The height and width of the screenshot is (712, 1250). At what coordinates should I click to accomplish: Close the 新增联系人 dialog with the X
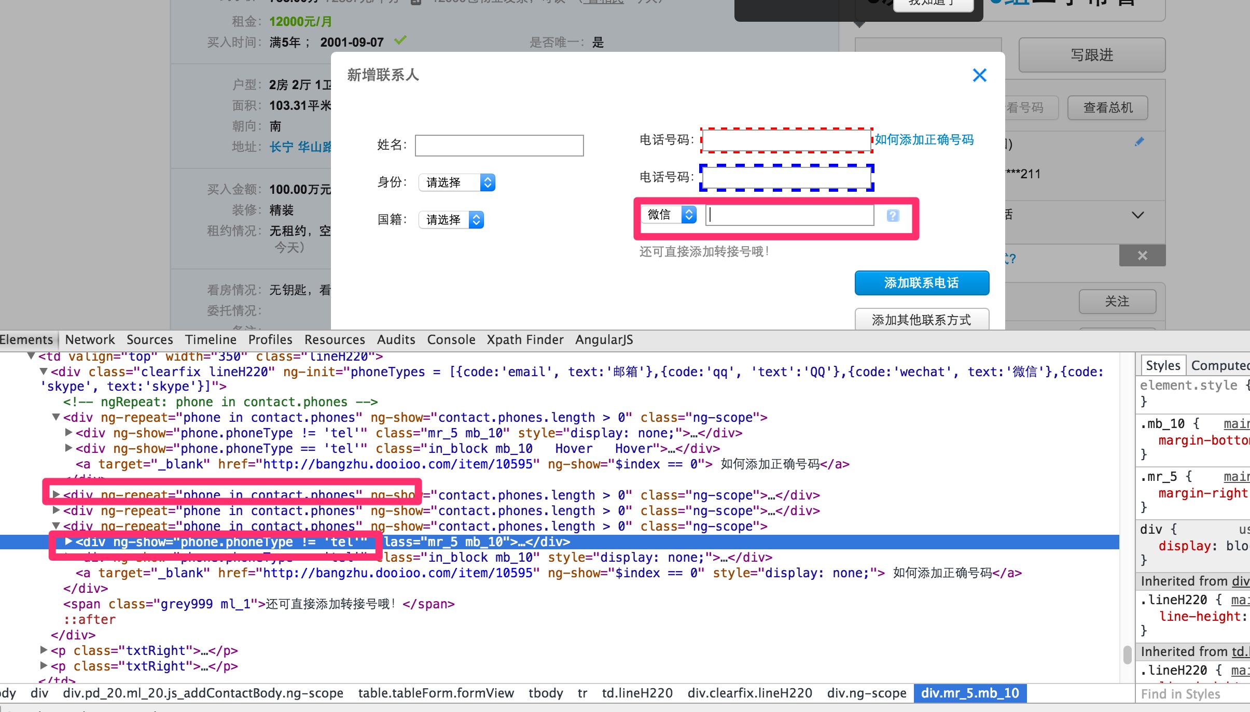point(979,75)
